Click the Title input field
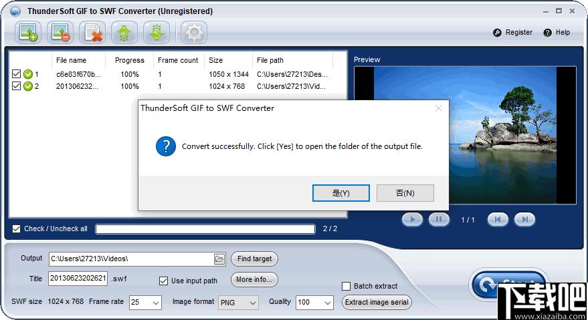The width and height of the screenshot is (588, 320). point(78,279)
